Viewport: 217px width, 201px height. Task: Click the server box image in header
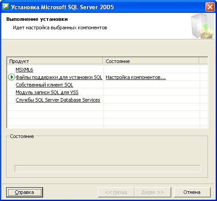(x=202, y=26)
